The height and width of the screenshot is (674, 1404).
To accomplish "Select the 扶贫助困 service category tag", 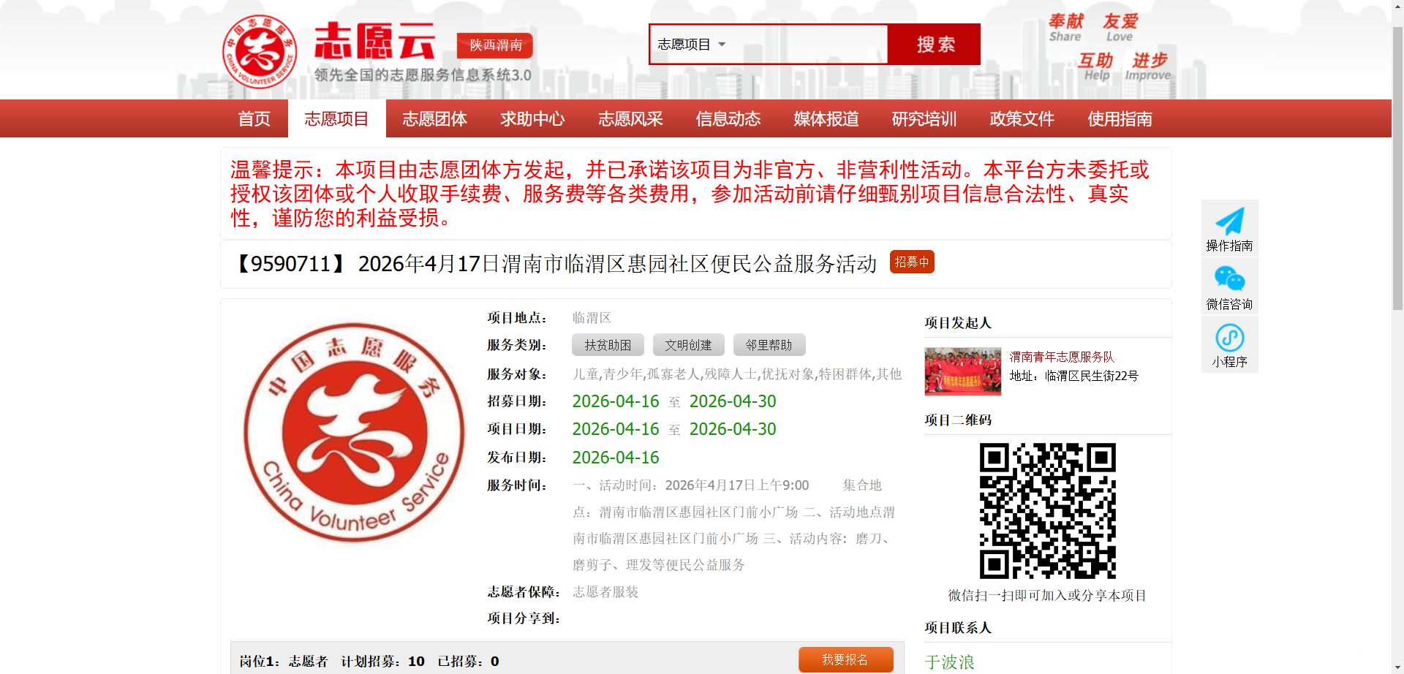I will click(608, 345).
